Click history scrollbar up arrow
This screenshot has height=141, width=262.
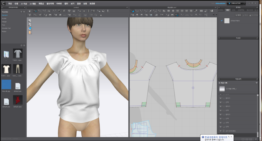point(258,95)
